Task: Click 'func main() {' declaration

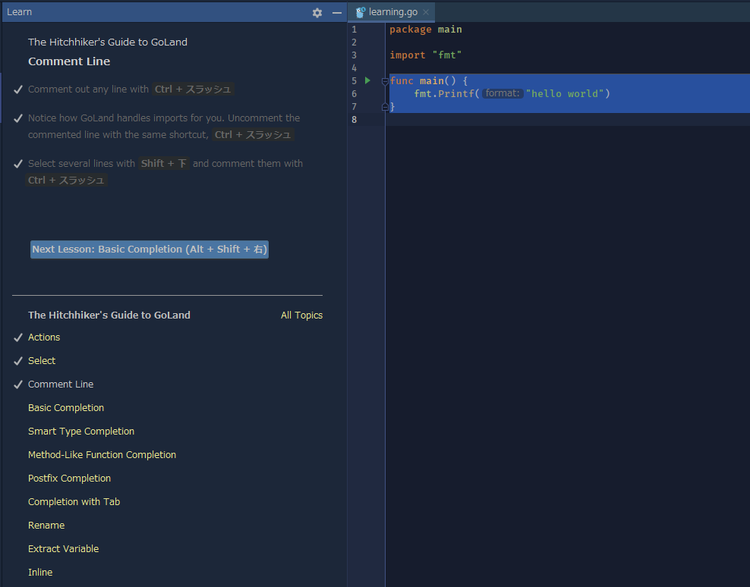Action: [x=429, y=81]
